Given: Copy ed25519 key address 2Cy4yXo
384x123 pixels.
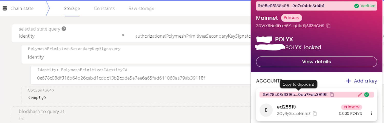Looking at the screenshot, I should 315,114.
